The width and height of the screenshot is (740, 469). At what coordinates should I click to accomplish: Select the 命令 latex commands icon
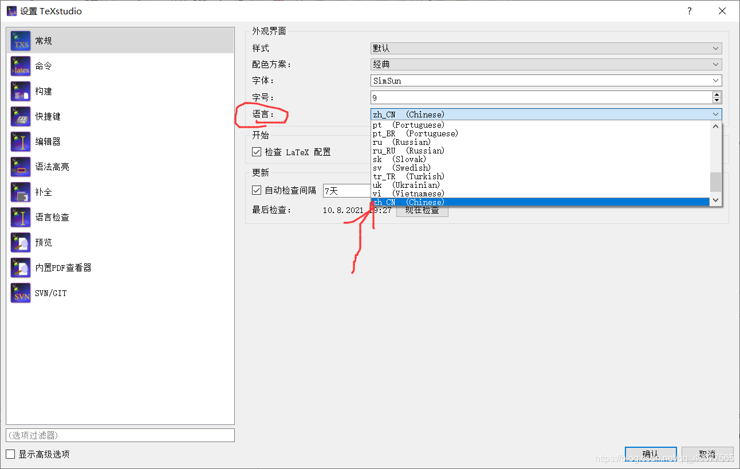[21, 66]
